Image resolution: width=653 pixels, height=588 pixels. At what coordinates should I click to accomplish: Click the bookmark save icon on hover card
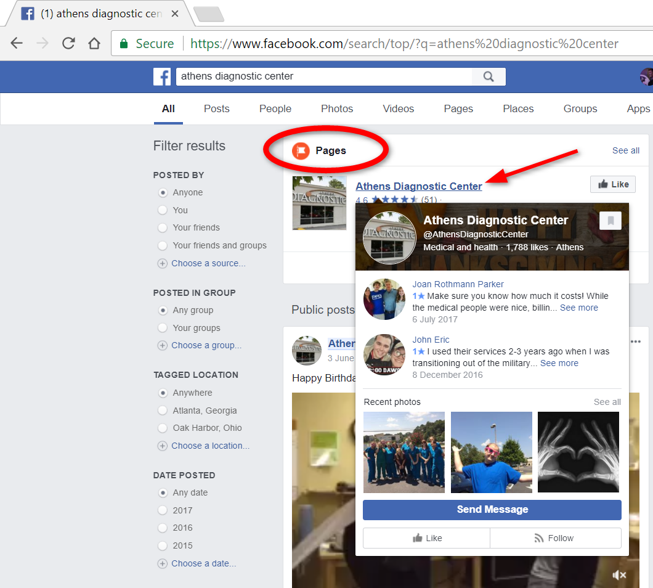[610, 221]
